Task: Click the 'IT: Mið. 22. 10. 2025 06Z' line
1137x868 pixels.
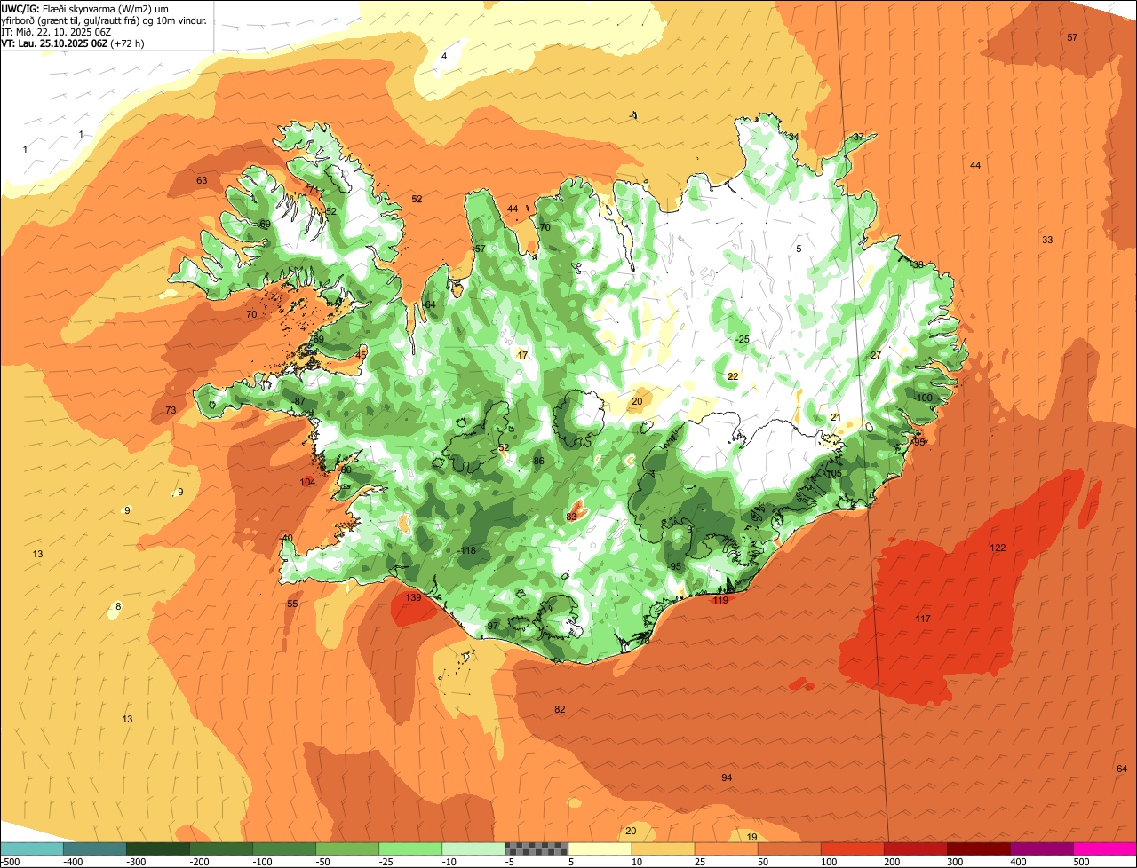Action: pyautogui.click(x=56, y=32)
